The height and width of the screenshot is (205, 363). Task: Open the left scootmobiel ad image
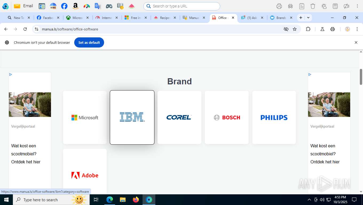30,105
